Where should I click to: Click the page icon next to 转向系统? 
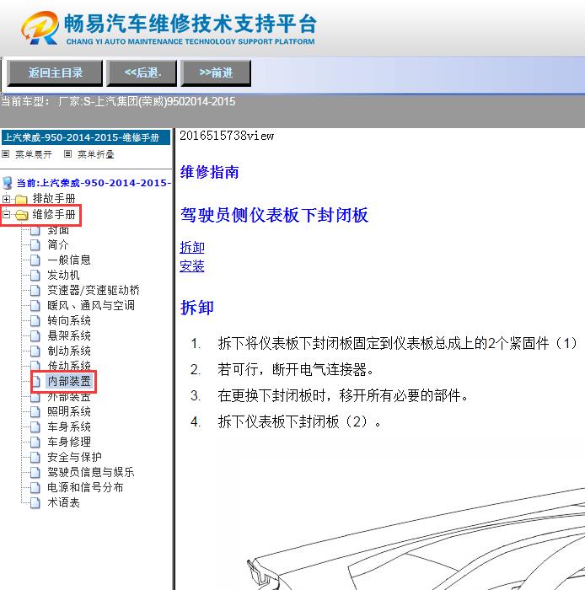[35, 320]
